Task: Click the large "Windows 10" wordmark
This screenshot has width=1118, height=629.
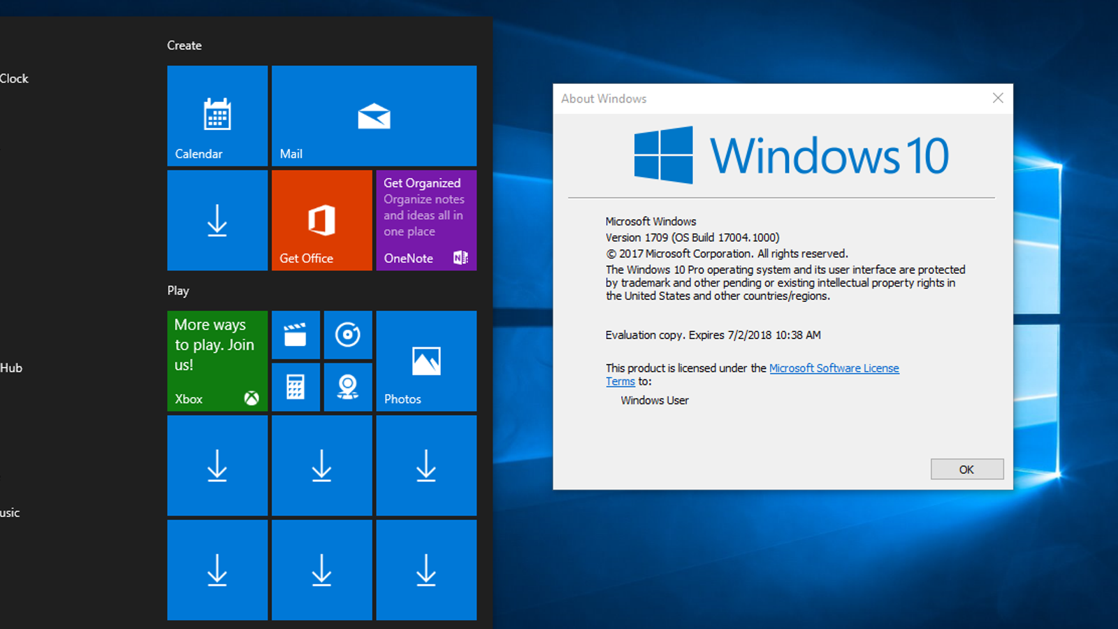Action: coord(829,155)
